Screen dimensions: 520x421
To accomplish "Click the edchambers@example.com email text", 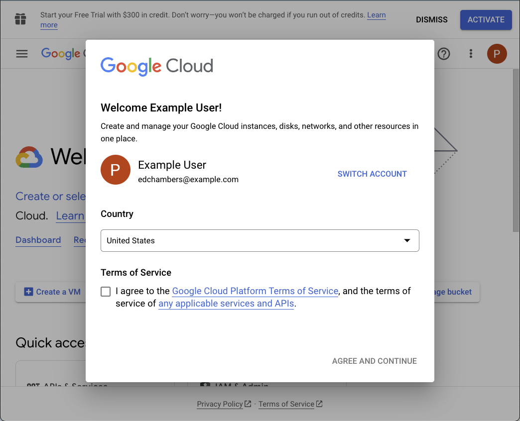I will pyautogui.click(x=188, y=180).
